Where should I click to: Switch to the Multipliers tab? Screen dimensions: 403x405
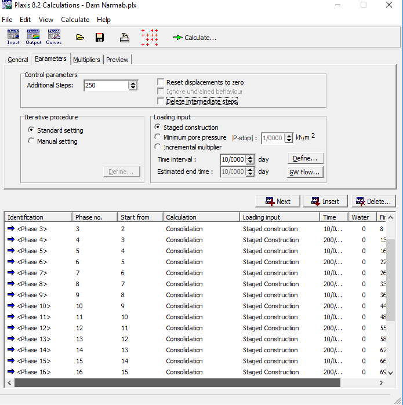(x=86, y=60)
